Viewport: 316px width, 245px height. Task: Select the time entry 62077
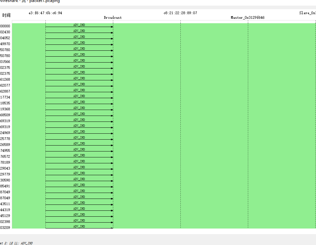point(5,85)
